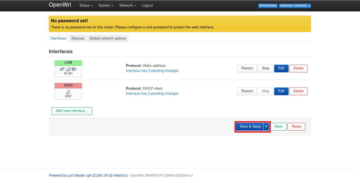Click the Refreshing status badge
Screen dimensions: 360x183
tap(268, 6)
